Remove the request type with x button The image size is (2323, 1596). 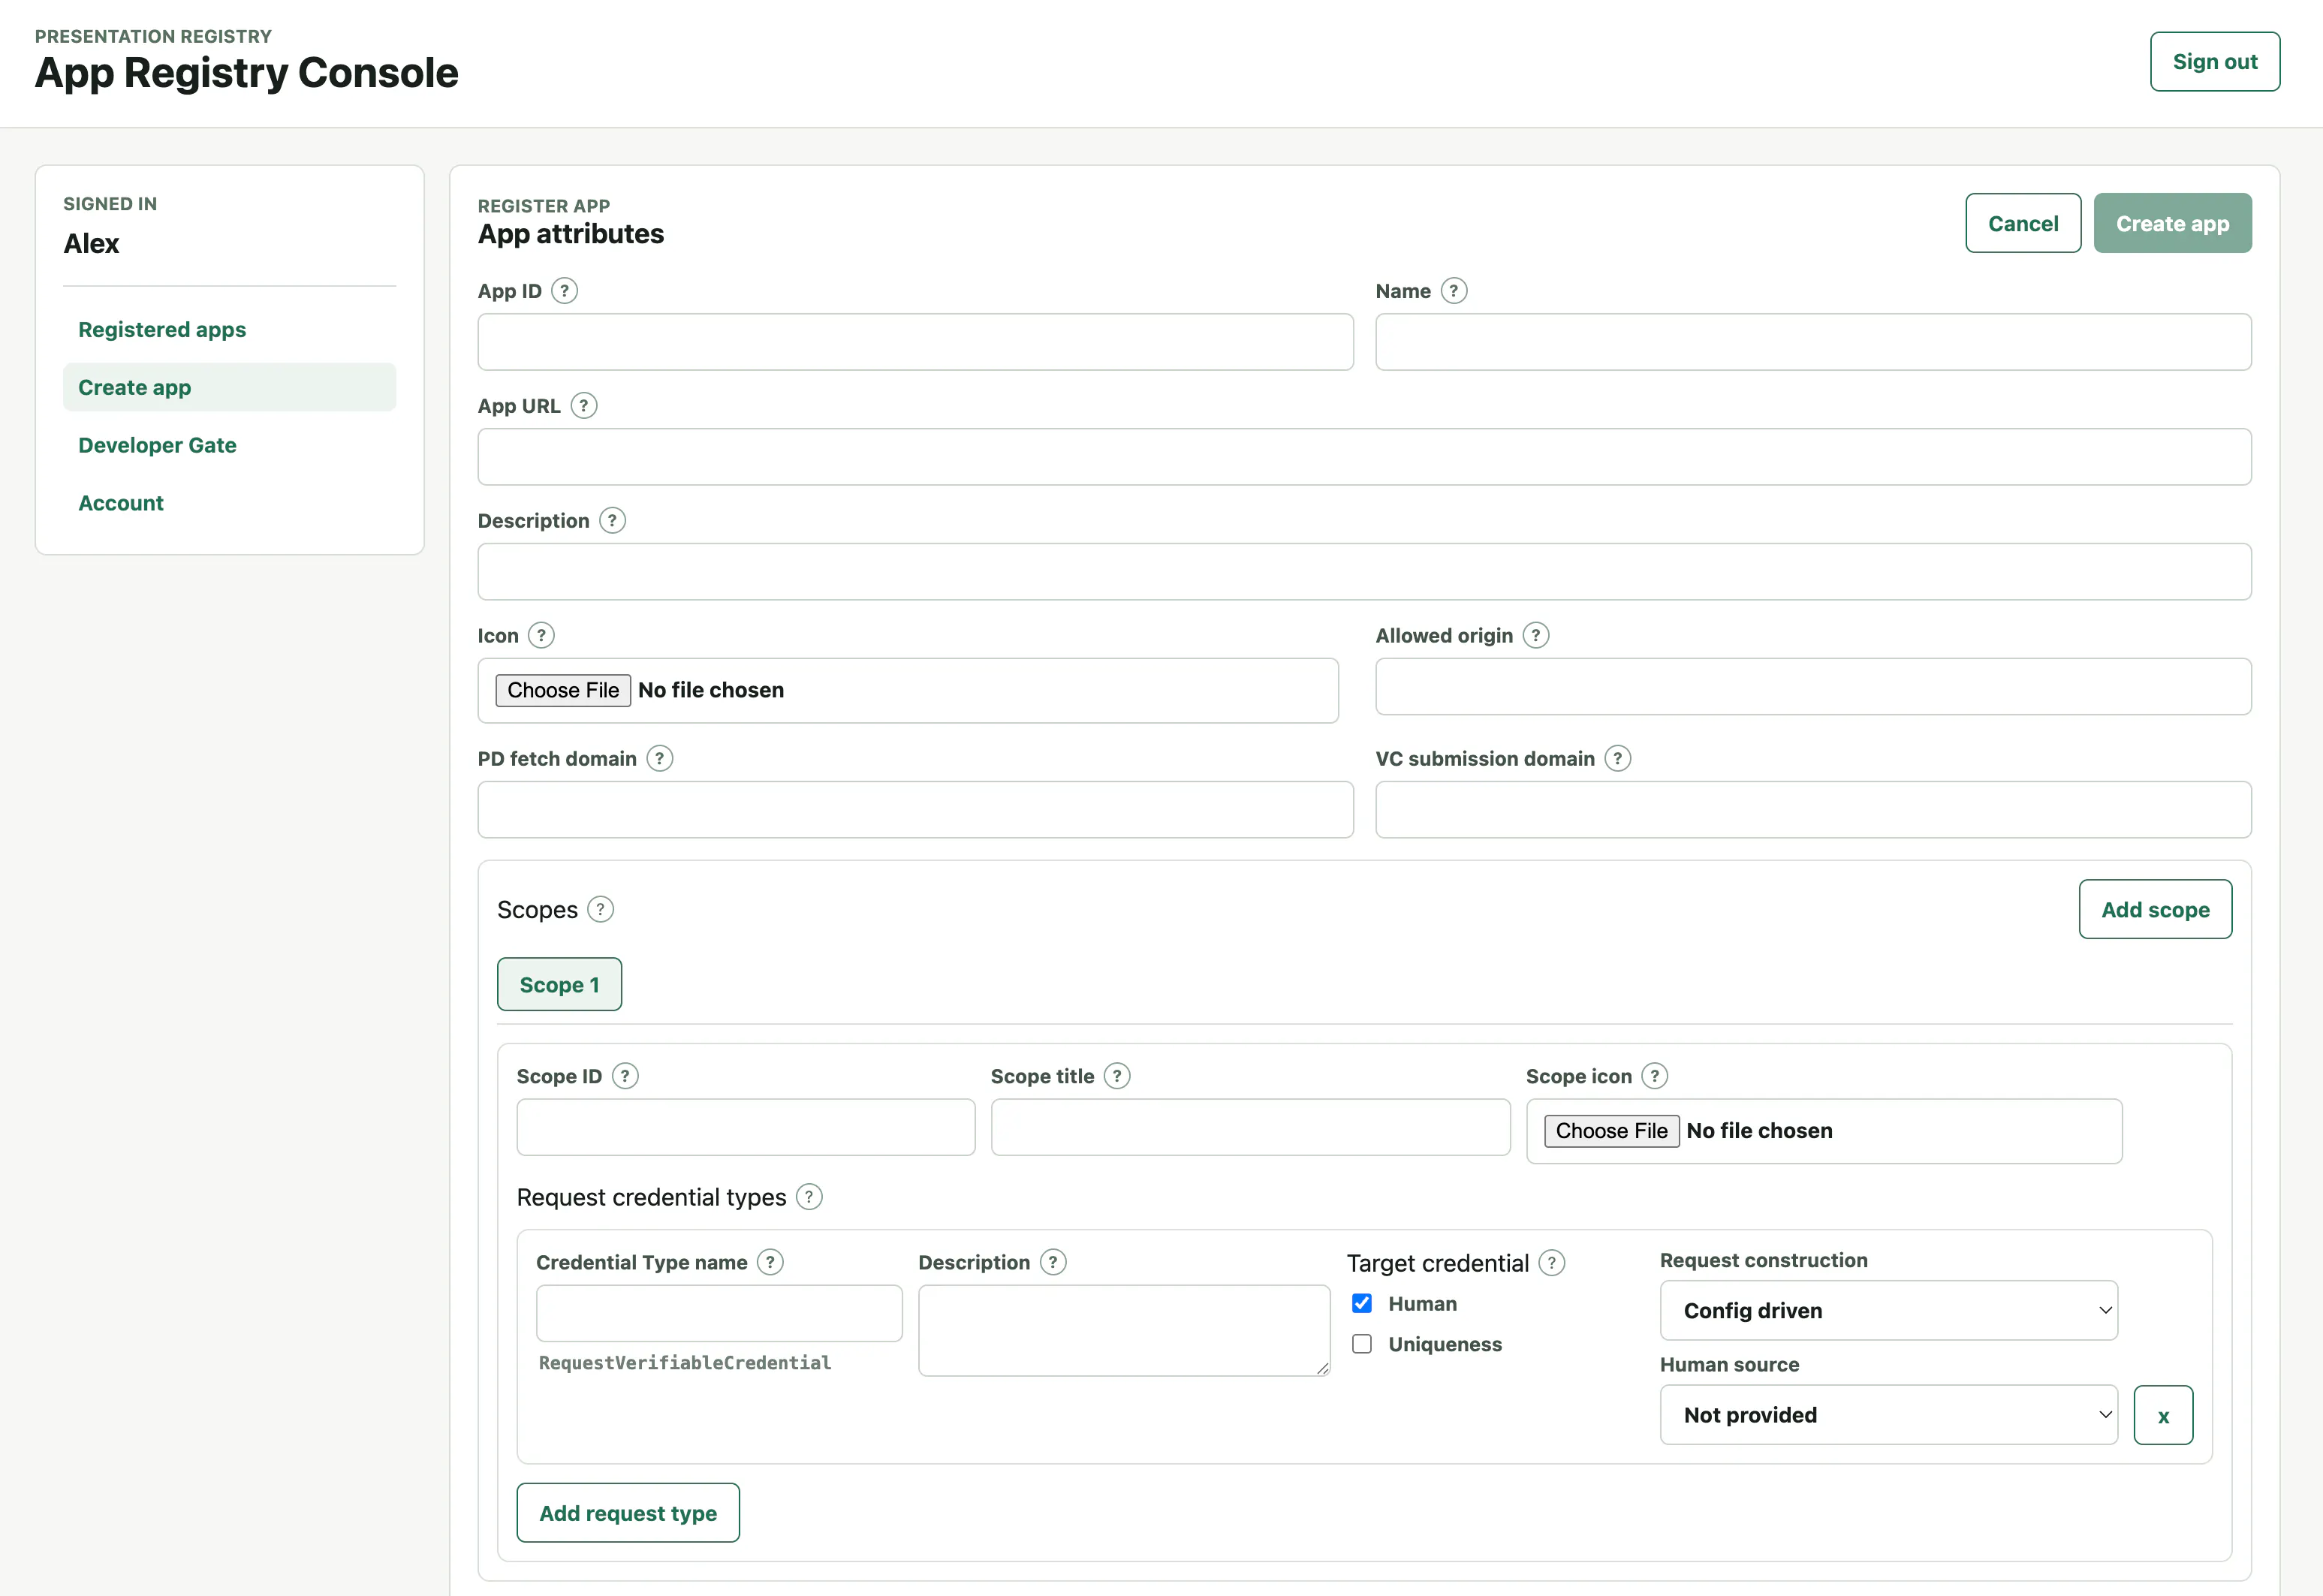pos(2163,1415)
